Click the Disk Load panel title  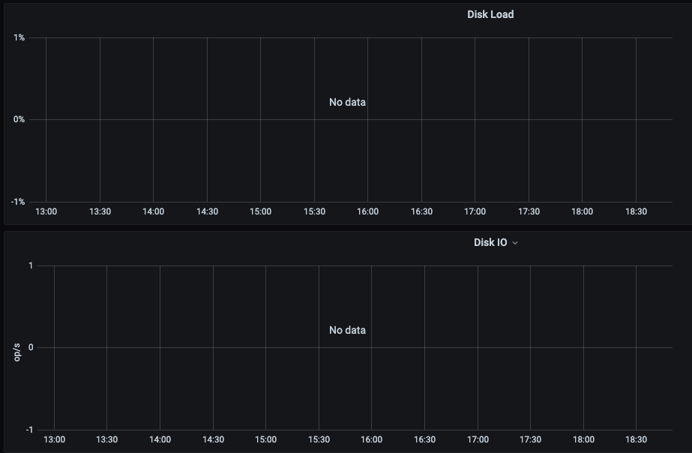pyautogui.click(x=490, y=14)
